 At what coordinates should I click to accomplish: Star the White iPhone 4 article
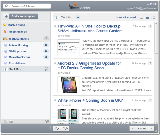coord(55,100)
